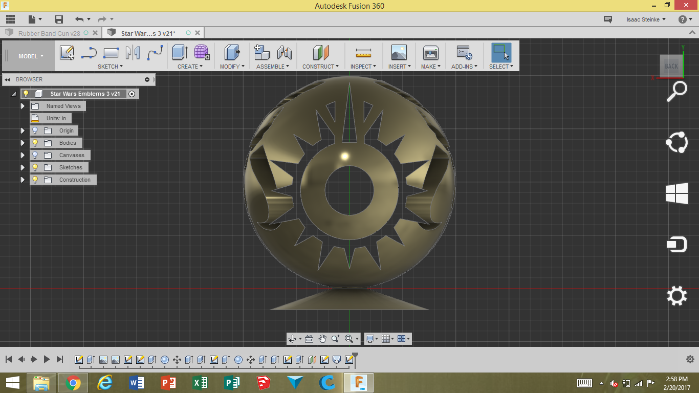Start a new sketch with Create Sketch tool

(67, 52)
